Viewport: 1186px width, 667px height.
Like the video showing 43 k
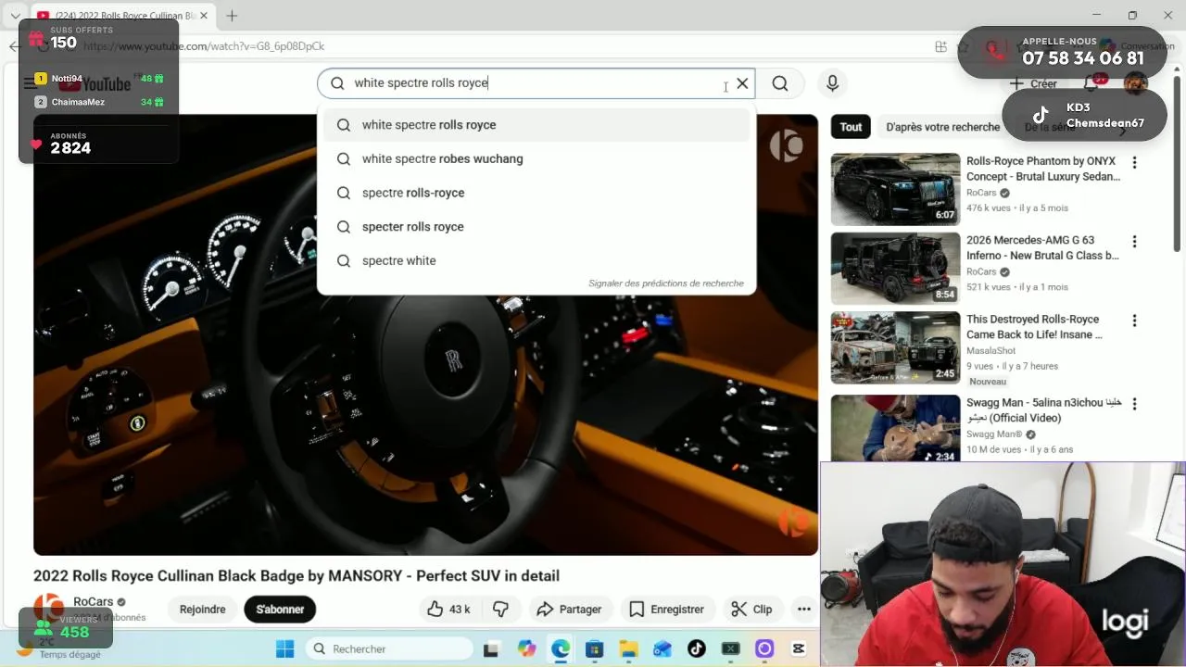[x=449, y=610]
